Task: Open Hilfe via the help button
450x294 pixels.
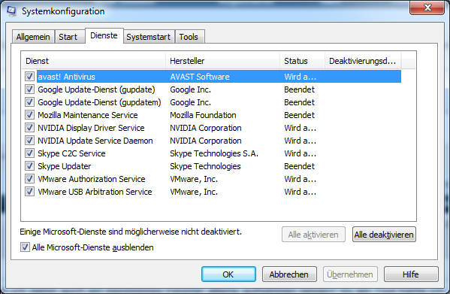Action: (x=411, y=274)
